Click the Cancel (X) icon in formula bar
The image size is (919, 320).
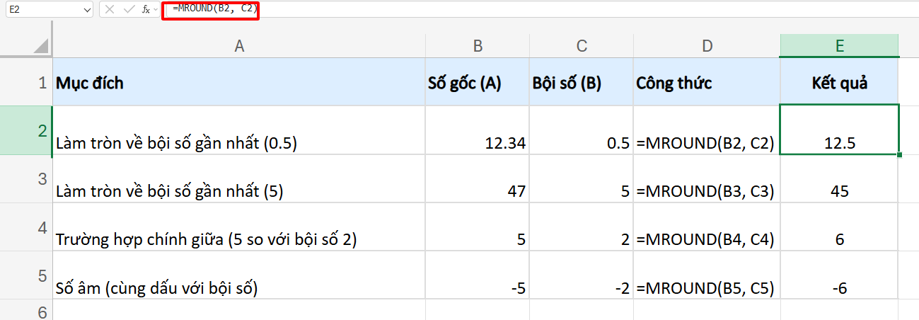pos(110,9)
